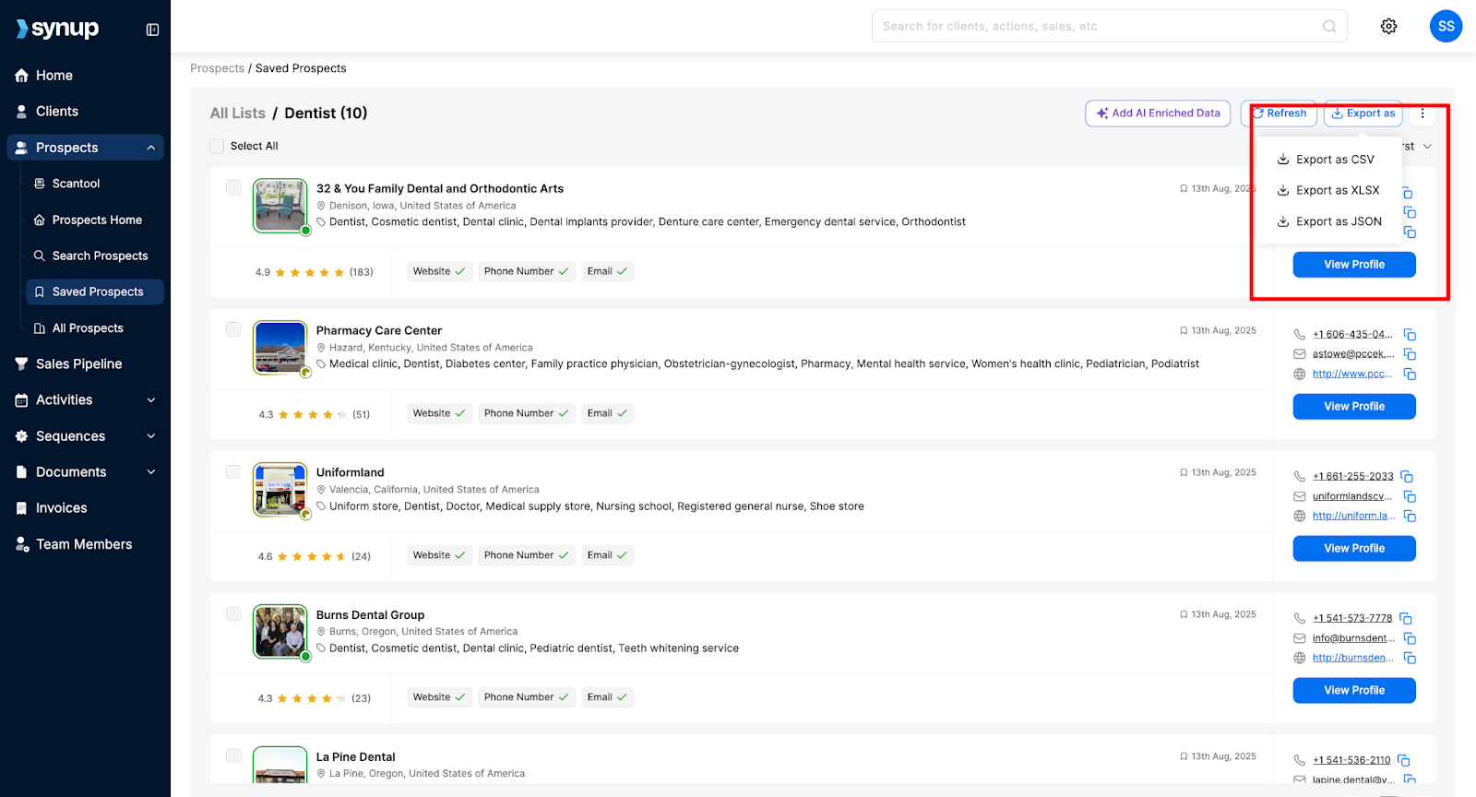
Task: Tick the Burns Dental Group checkbox
Action: pyautogui.click(x=233, y=613)
